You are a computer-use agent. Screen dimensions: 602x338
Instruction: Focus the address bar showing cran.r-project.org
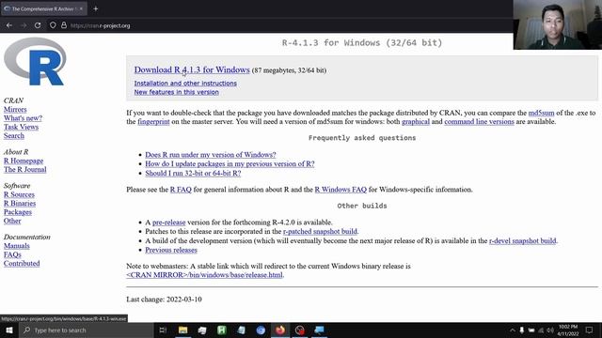[x=101, y=25]
